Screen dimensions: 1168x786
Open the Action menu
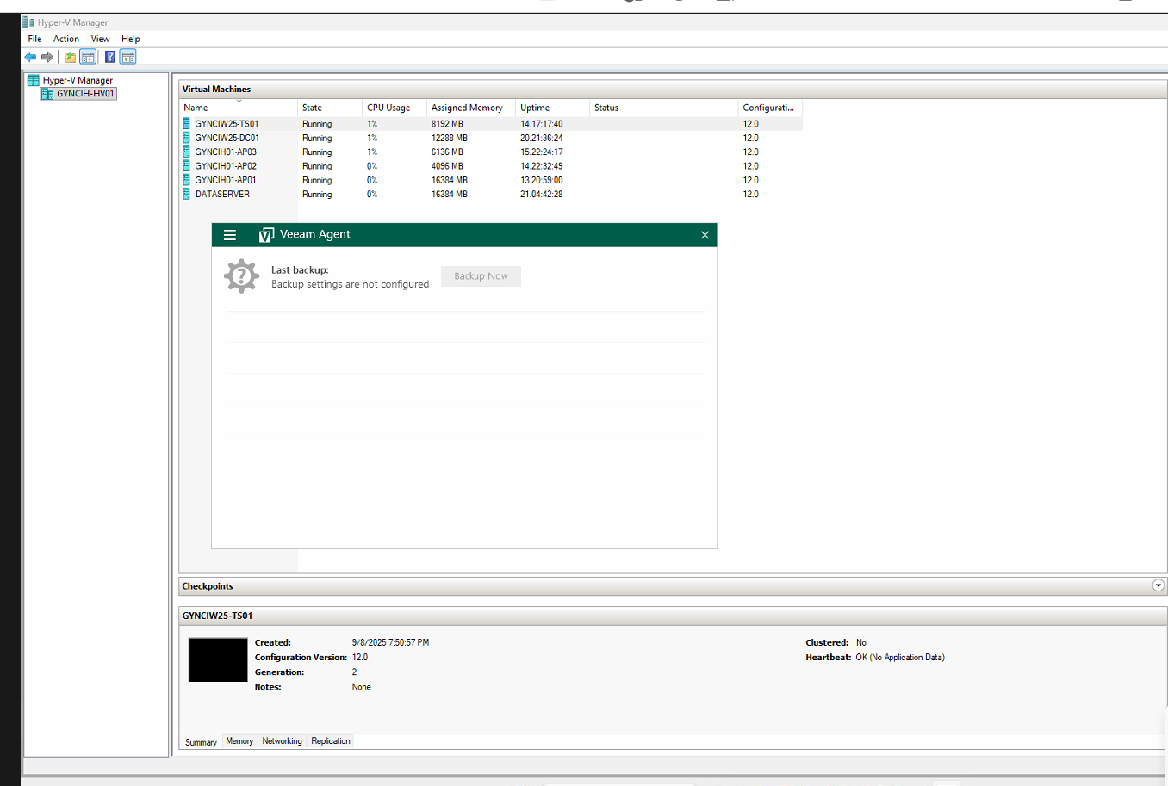[66, 39]
